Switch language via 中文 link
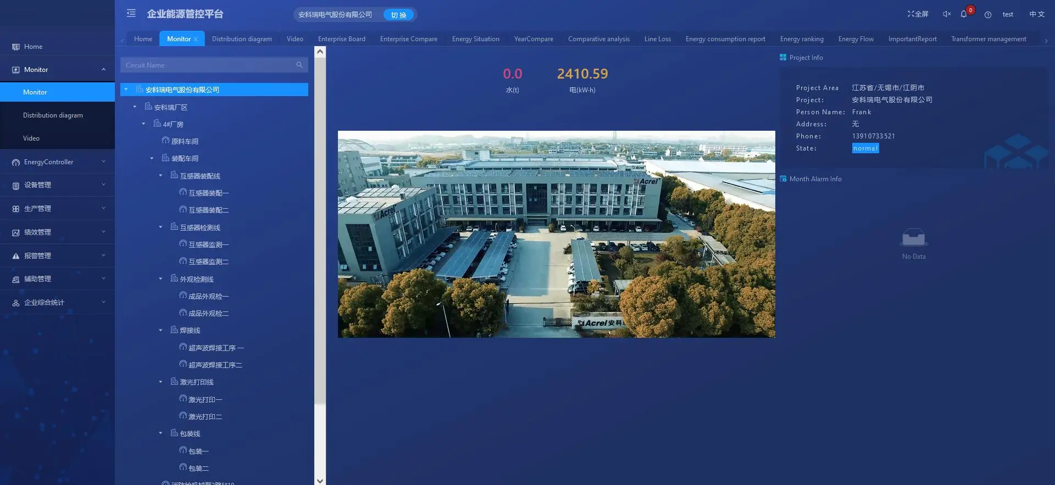 1037,14
